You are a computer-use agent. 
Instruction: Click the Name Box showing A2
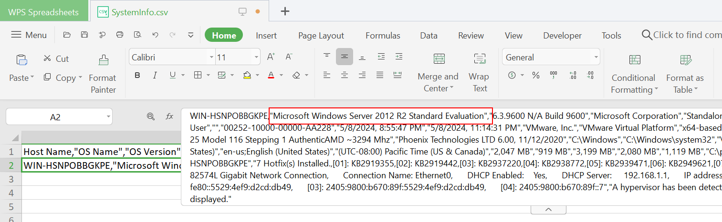(x=59, y=117)
